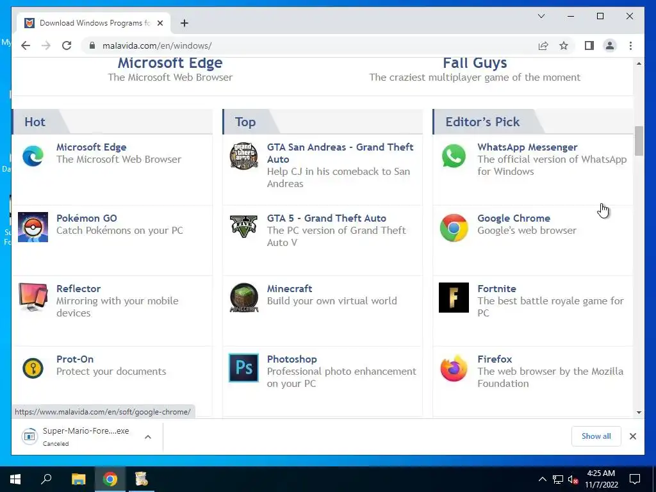Open the GTA 5 - Grand Theft Auto link
The image size is (656, 492).
pos(326,218)
